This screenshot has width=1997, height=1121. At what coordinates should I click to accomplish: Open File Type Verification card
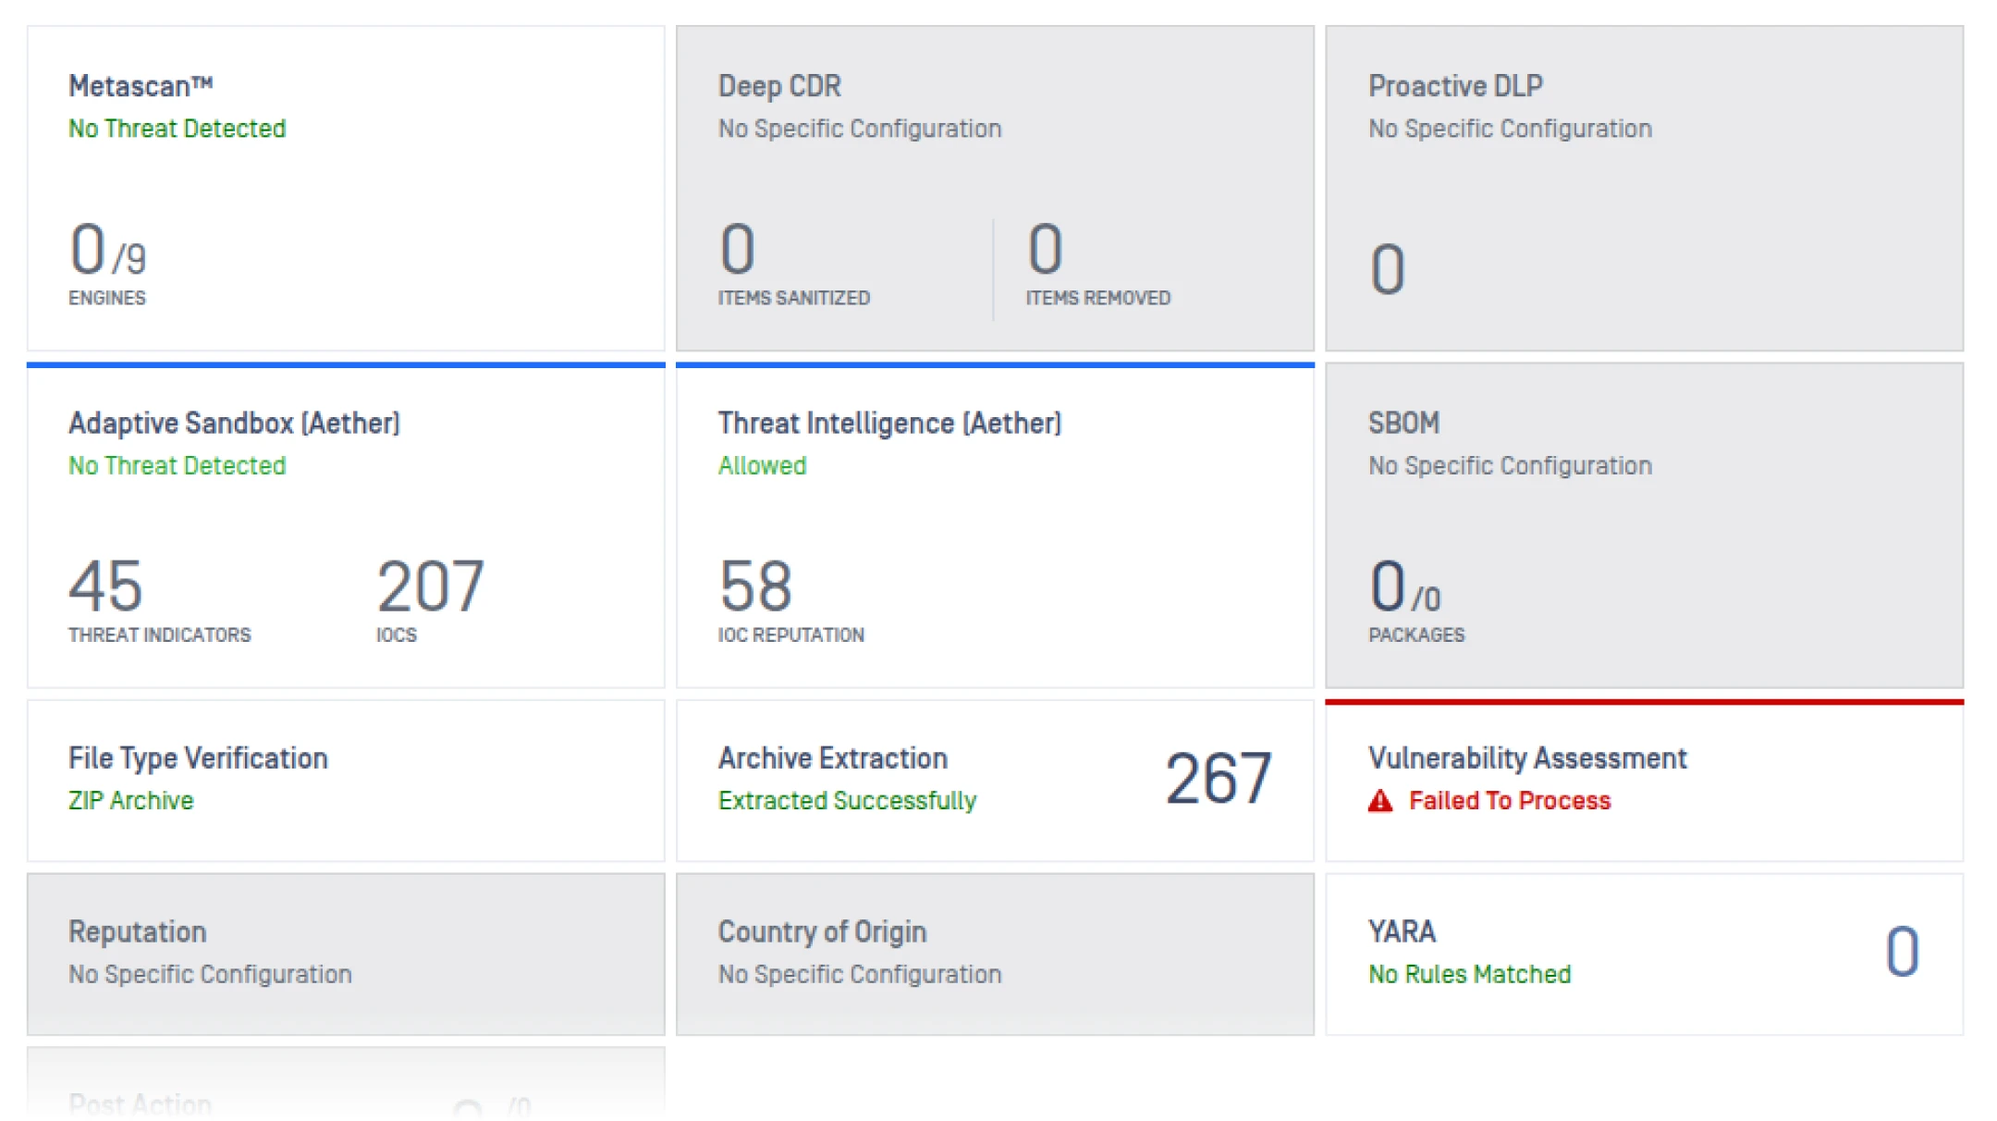coord(345,780)
